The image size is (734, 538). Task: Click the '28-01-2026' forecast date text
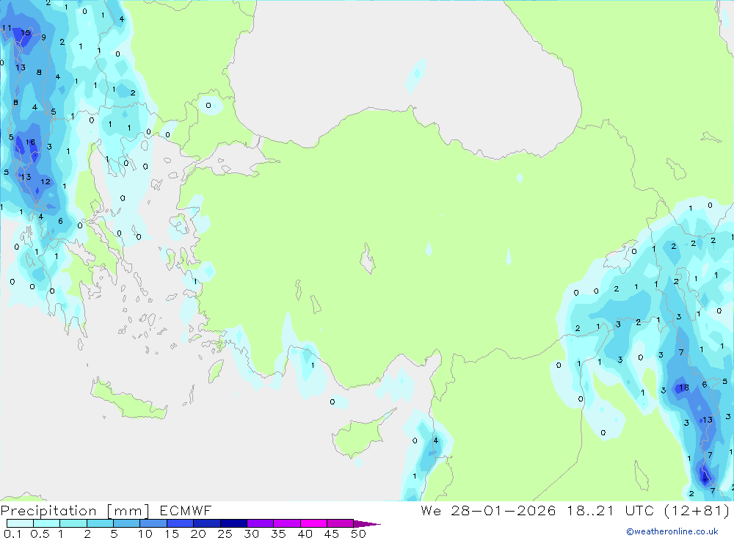(504, 510)
